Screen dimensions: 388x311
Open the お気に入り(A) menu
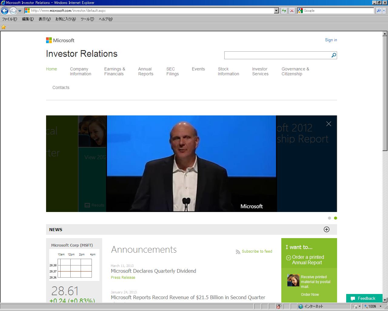coord(65,19)
